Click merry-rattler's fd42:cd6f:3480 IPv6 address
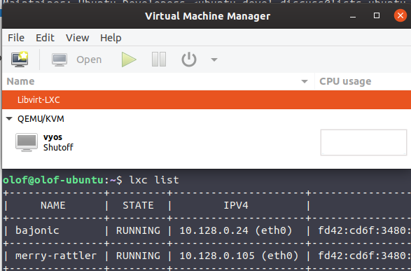The image size is (411, 271). [364, 256]
